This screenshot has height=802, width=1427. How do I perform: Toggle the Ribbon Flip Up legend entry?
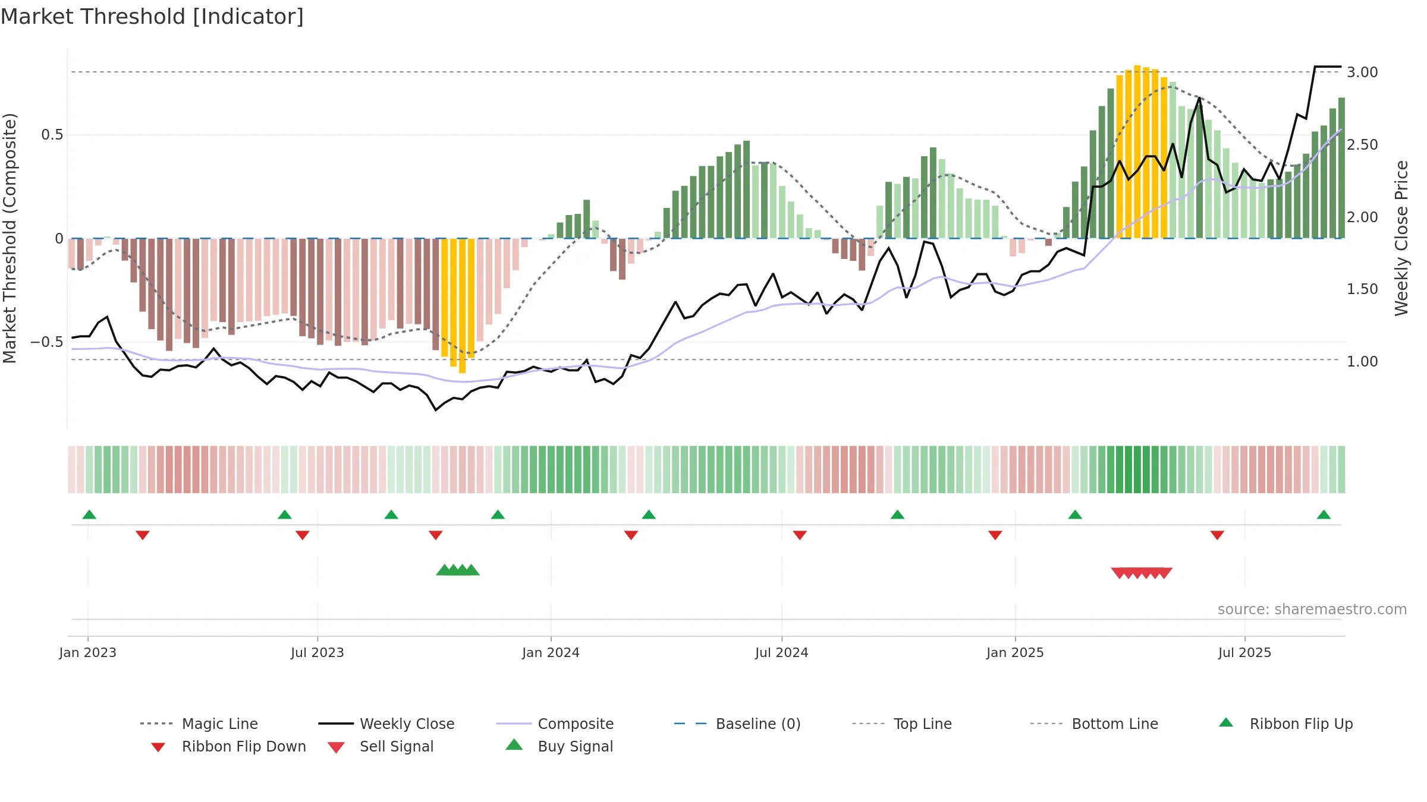coord(1285,724)
